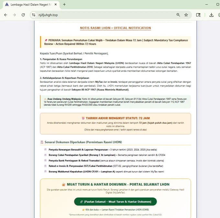The image size is (220, 218).
Task: Click the LHDN favicon on the tab
Action: [7, 5]
